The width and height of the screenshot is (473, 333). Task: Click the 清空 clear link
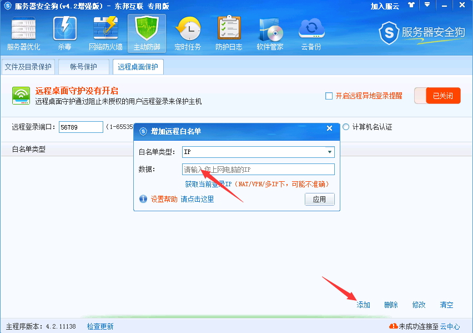pyautogui.click(x=446, y=305)
